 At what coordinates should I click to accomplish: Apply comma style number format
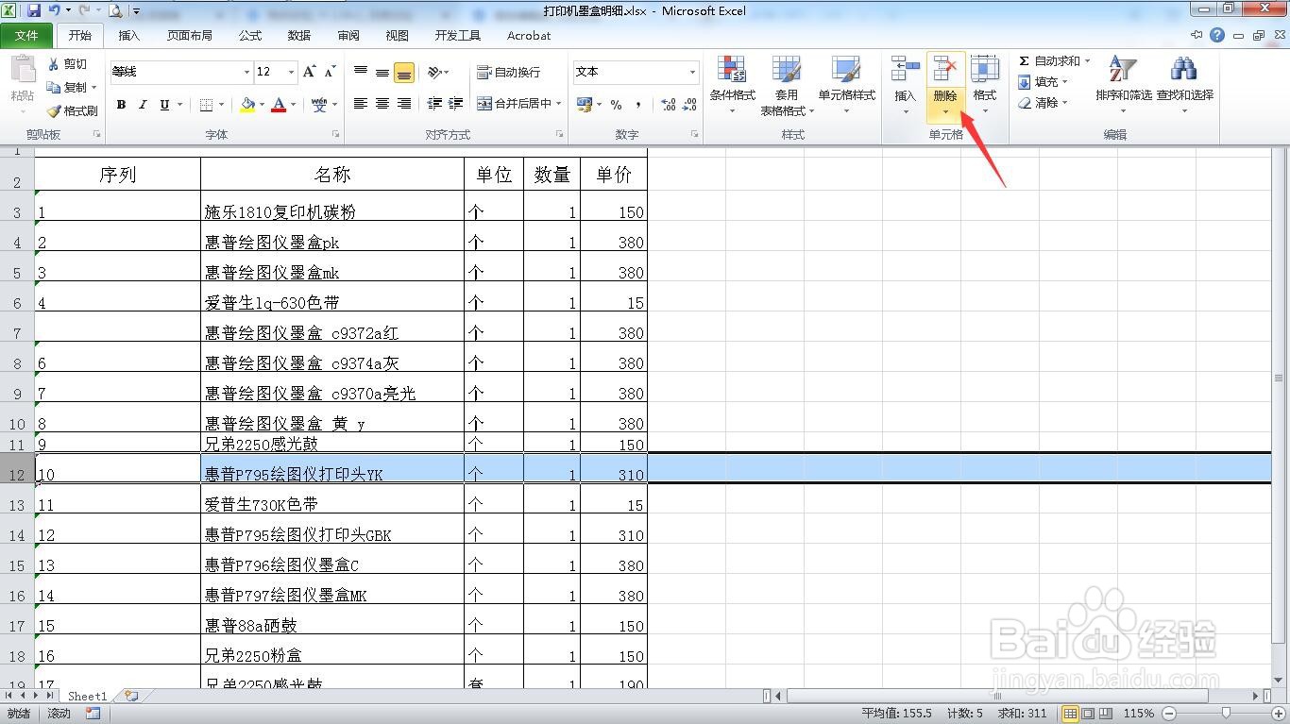(x=638, y=105)
